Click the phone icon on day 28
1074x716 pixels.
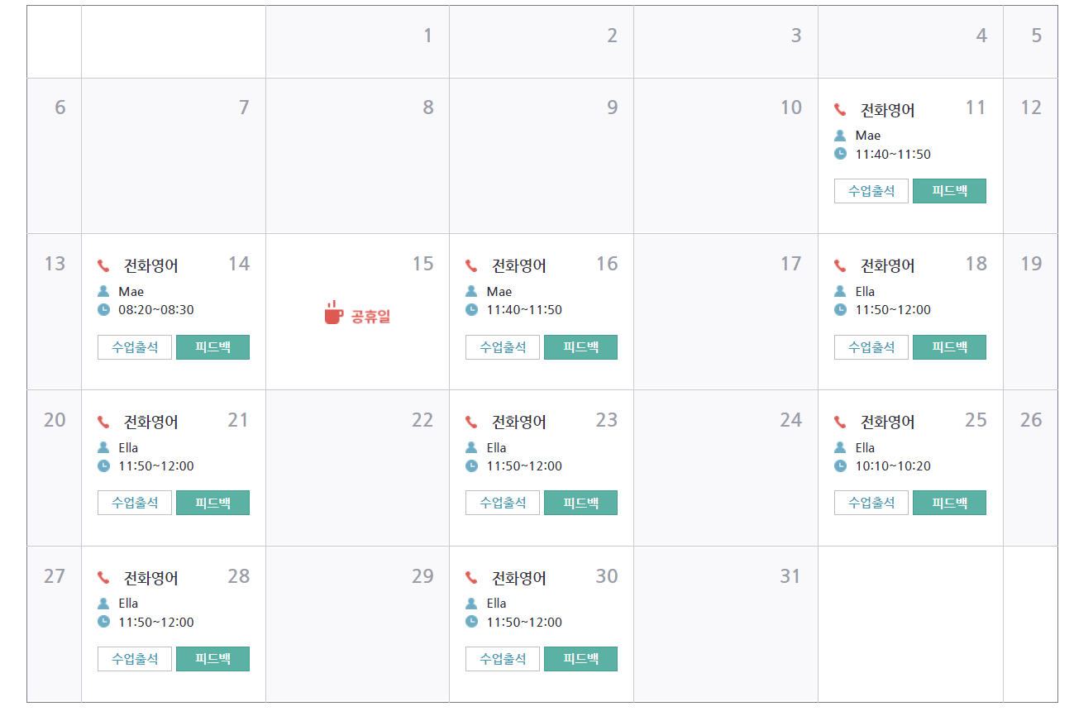[103, 578]
